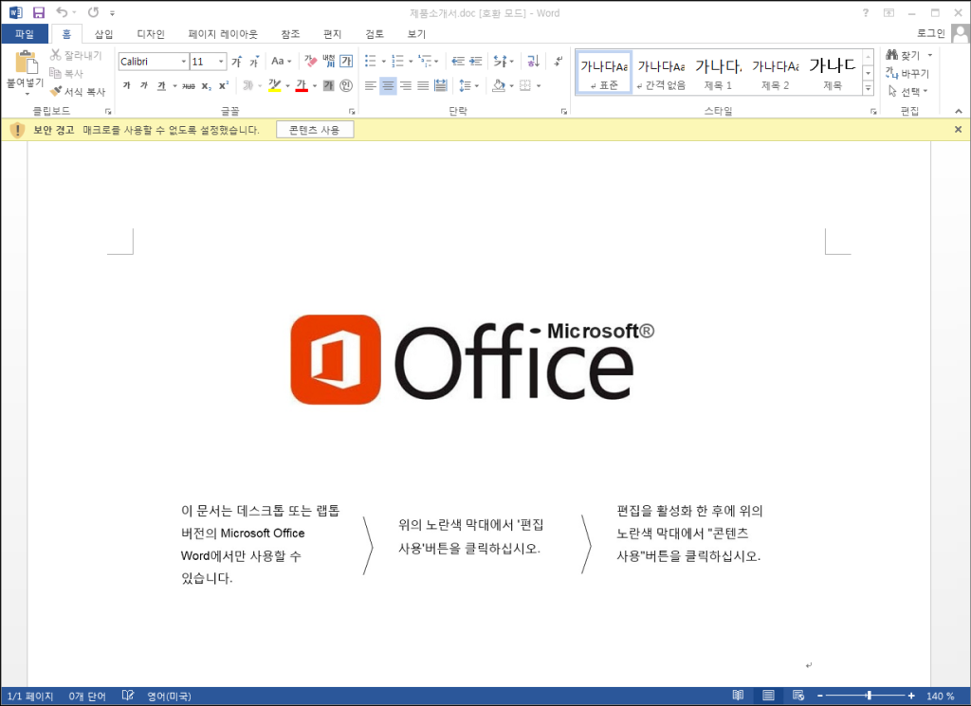Screen dimensions: 971x706
Task: Click the clear formatting eraser icon
Action: click(310, 62)
